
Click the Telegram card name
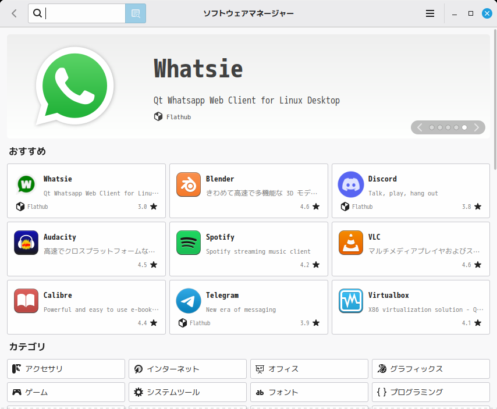coord(222,296)
